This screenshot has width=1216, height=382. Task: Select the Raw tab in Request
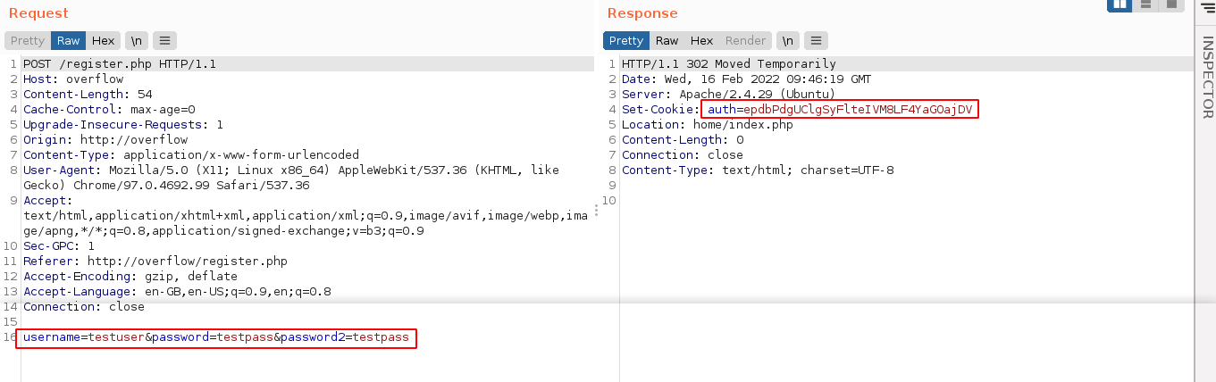(x=69, y=40)
